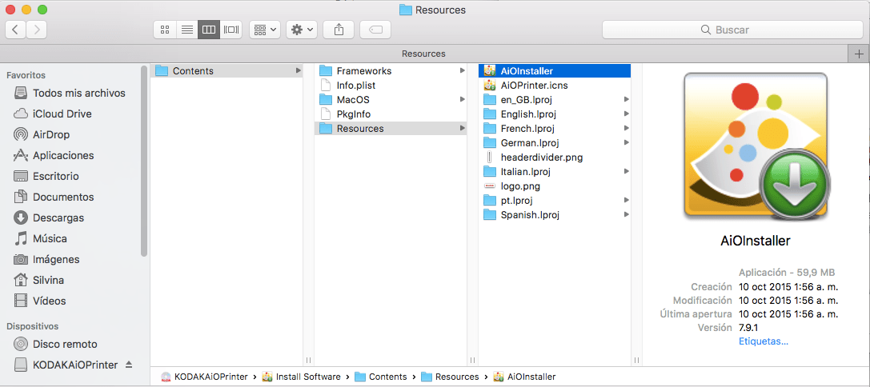Image resolution: width=870 pixels, height=387 pixels.
Task: Select Disco remoto device
Action: tap(65, 345)
